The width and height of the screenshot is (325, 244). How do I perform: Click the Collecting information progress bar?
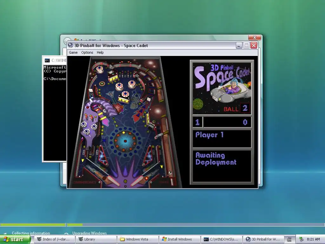33,225
